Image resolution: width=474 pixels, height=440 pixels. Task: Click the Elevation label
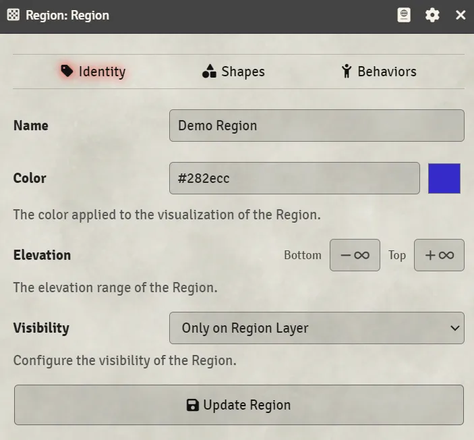click(42, 255)
